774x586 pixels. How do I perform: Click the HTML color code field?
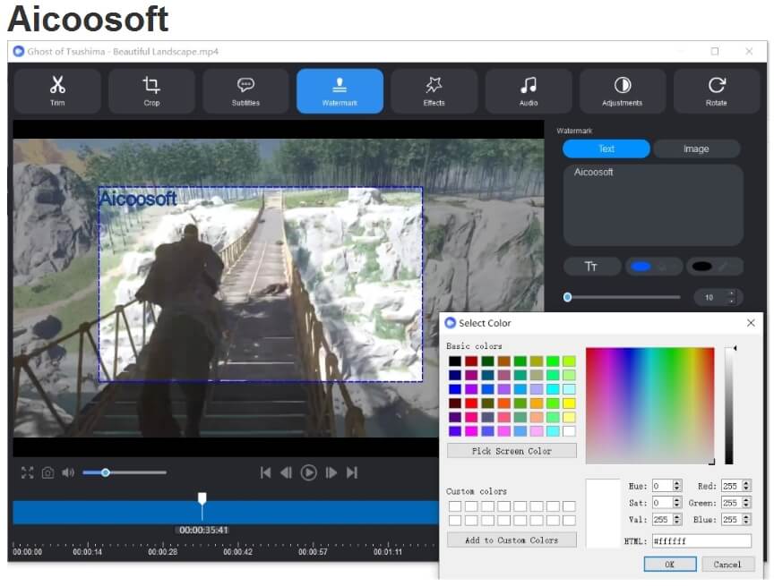pos(701,541)
